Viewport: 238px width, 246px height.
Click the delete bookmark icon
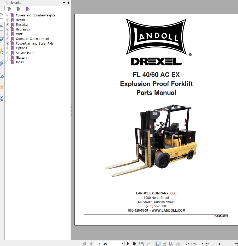pos(9,9)
